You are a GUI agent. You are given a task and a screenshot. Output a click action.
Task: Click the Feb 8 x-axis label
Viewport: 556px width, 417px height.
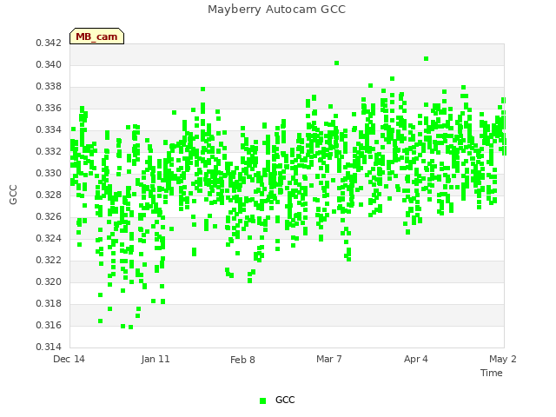pyautogui.click(x=242, y=360)
